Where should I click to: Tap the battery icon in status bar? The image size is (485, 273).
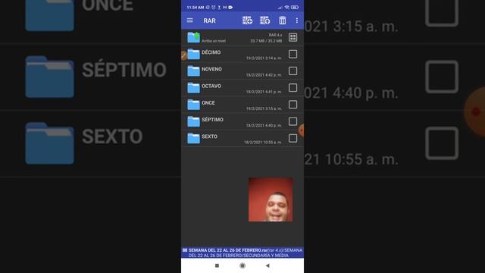click(295, 7)
